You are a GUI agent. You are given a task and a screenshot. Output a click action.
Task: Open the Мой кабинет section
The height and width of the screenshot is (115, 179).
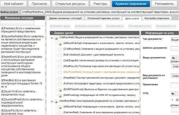pyautogui.click(x=14, y=4)
